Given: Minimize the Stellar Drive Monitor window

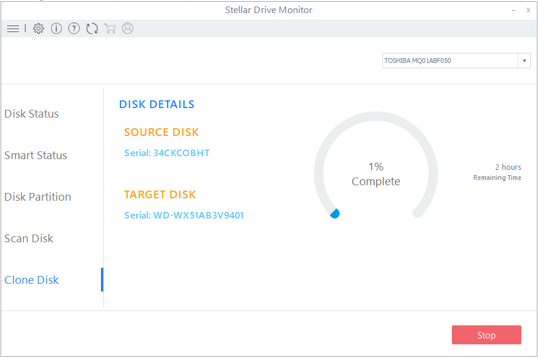Looking at the screenshot, I should pyautogui.click(x=513, y=10).
